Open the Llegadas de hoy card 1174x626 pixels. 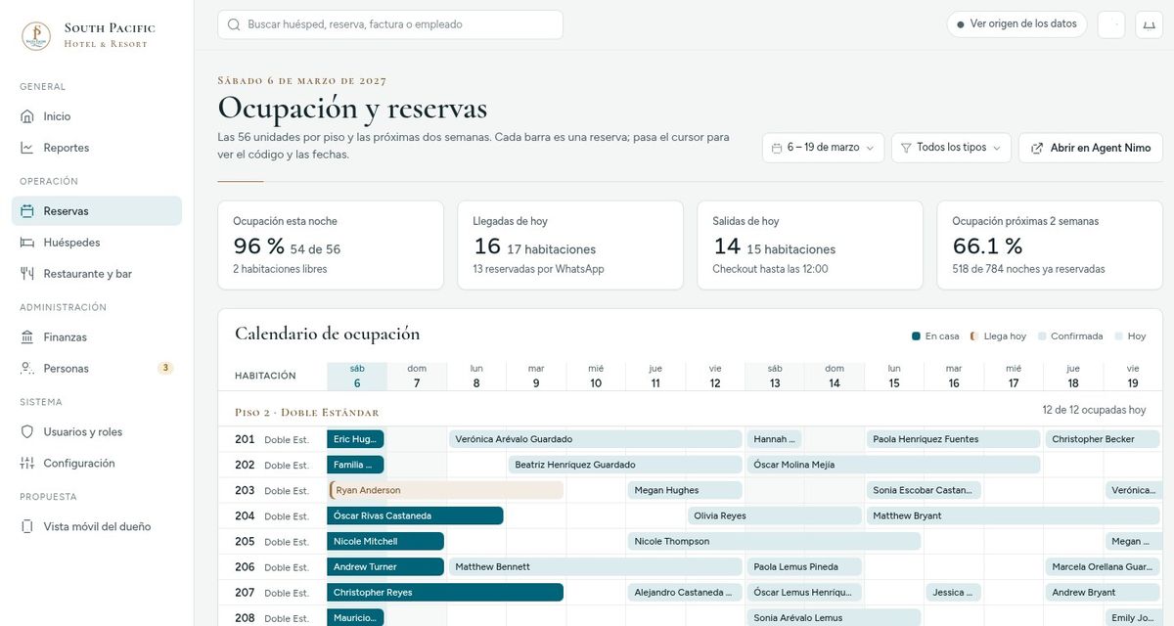pos(570,246)
